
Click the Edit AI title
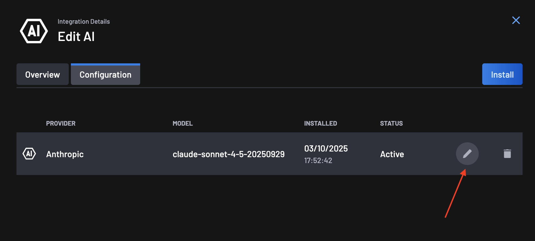[76, 36]
